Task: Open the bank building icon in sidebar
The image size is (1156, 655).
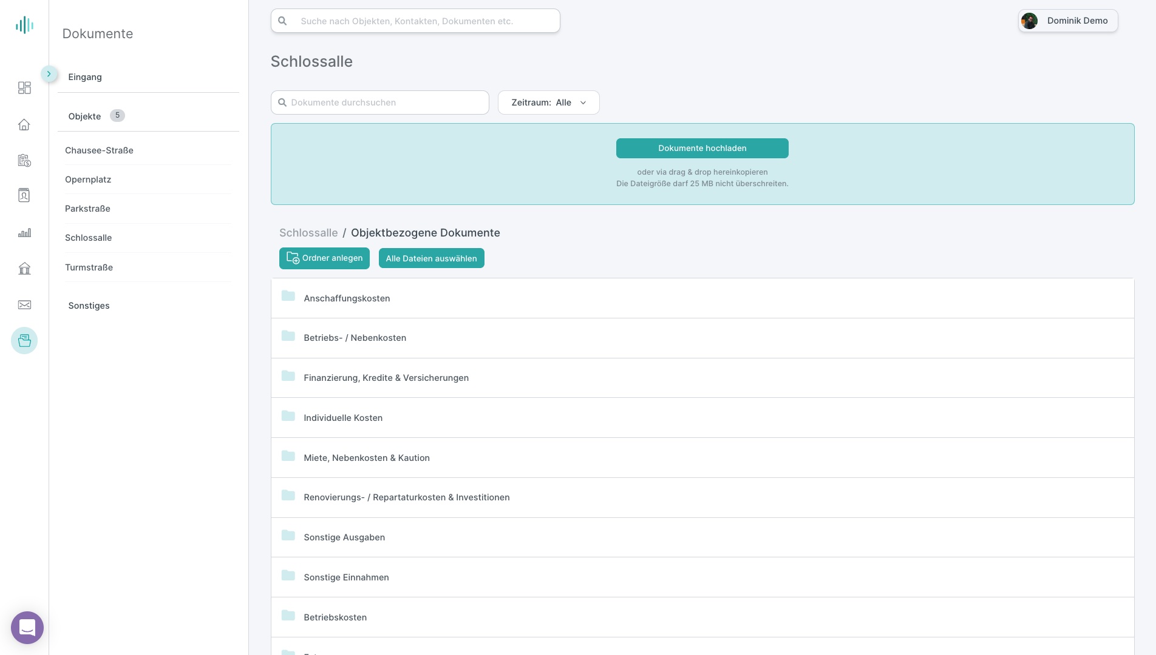Action: tap(24, 269)
